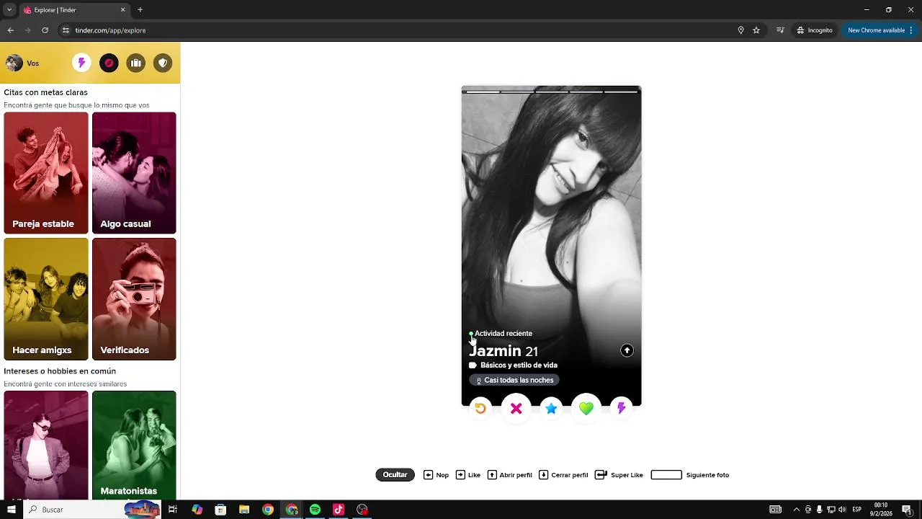922x519 pixels.
Task: Click the Super Like shortcut hint
Action: coord(619,475)
